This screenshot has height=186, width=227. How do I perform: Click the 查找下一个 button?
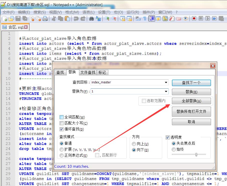(191, 83)
